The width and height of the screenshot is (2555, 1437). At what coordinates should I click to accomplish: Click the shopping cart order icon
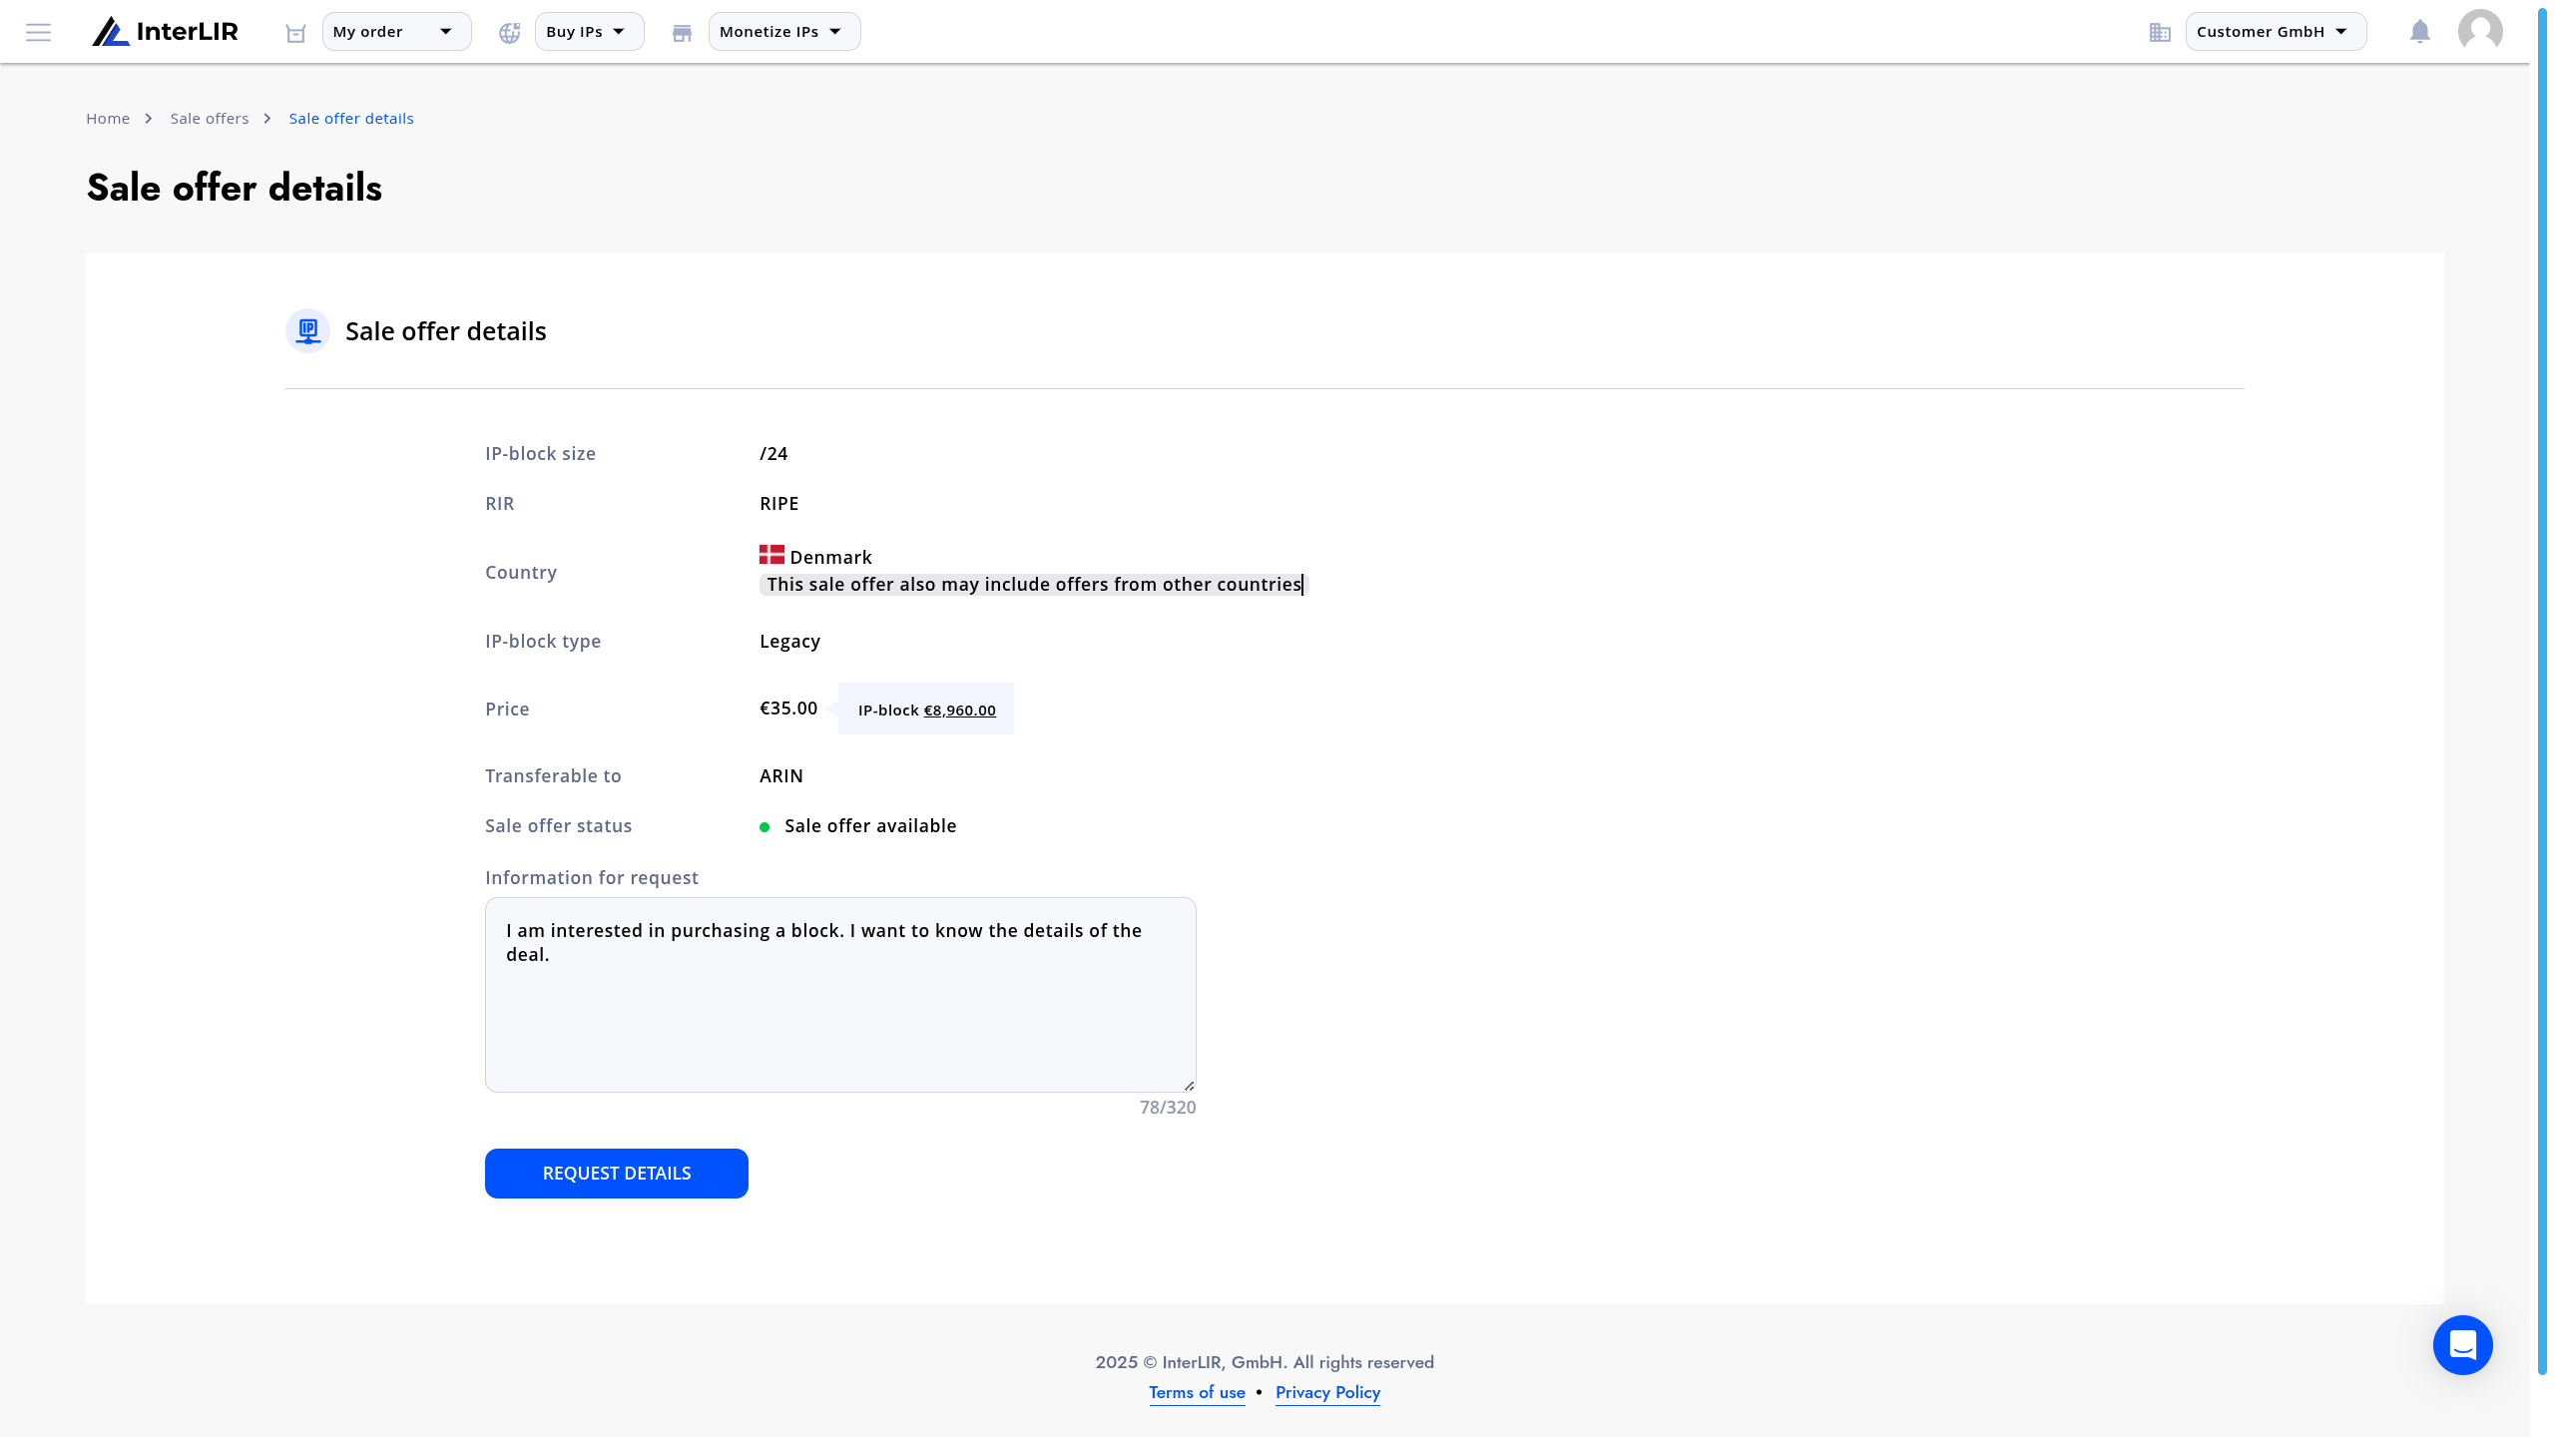(295, 33)
